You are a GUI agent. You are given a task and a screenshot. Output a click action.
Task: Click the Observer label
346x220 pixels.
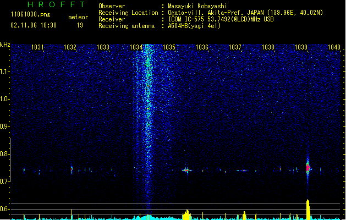point(112,6)
